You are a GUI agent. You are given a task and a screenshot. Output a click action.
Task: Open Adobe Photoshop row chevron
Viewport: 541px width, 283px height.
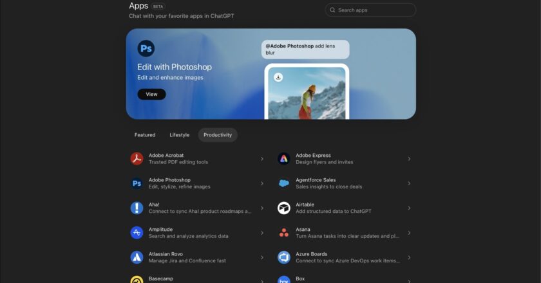(x=262, y=183)
